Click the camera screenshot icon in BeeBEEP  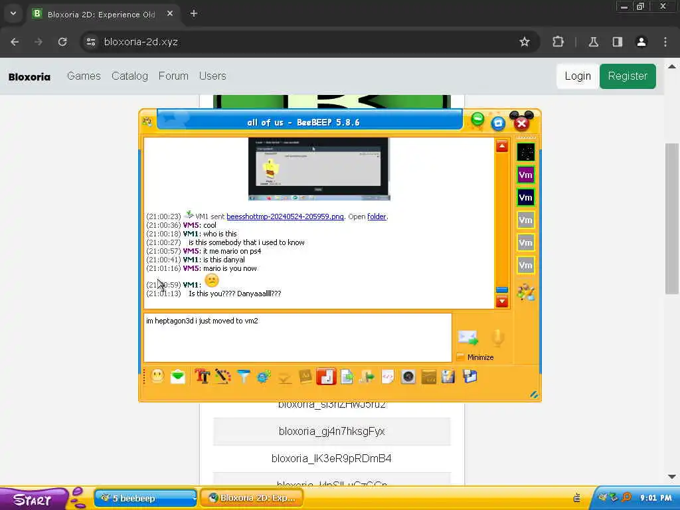(408, 376)
